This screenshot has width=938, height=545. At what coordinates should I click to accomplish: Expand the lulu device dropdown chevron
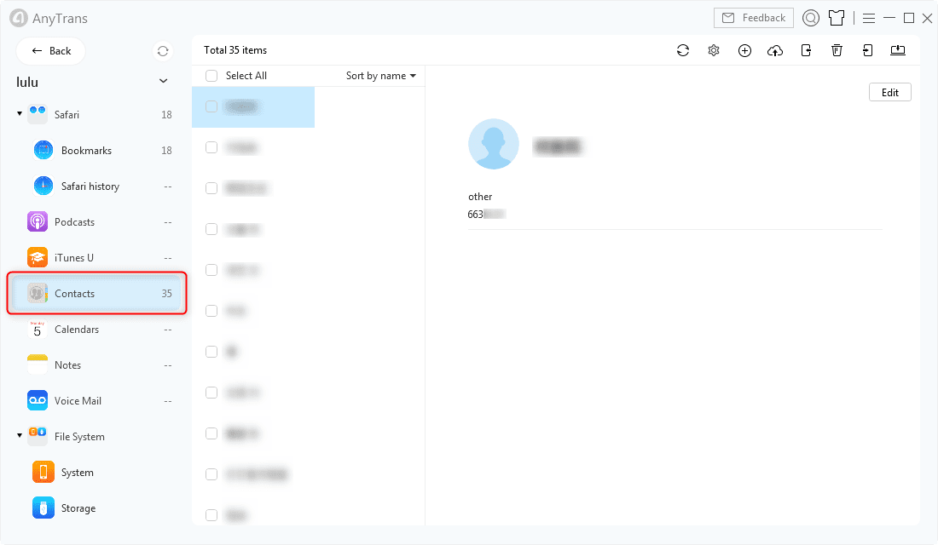pyautogui.click(x=164, y=82)
